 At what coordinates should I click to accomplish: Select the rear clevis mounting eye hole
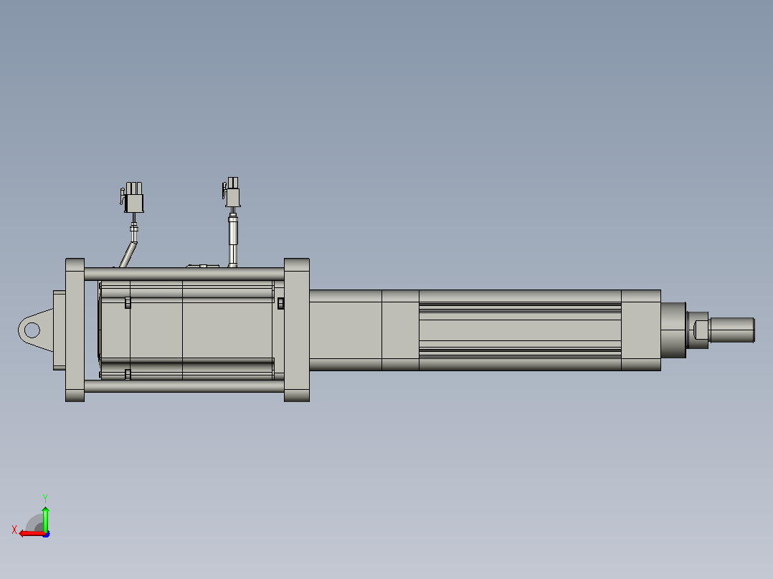32,330
